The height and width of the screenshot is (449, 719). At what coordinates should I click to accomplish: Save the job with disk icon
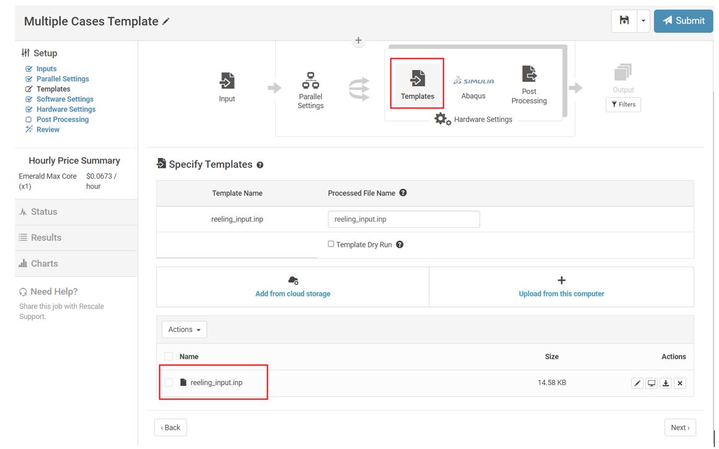(x=624, y=20)
